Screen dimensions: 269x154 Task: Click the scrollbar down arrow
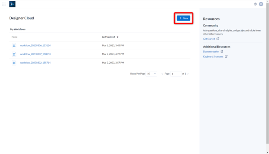[x=267, y=153]
